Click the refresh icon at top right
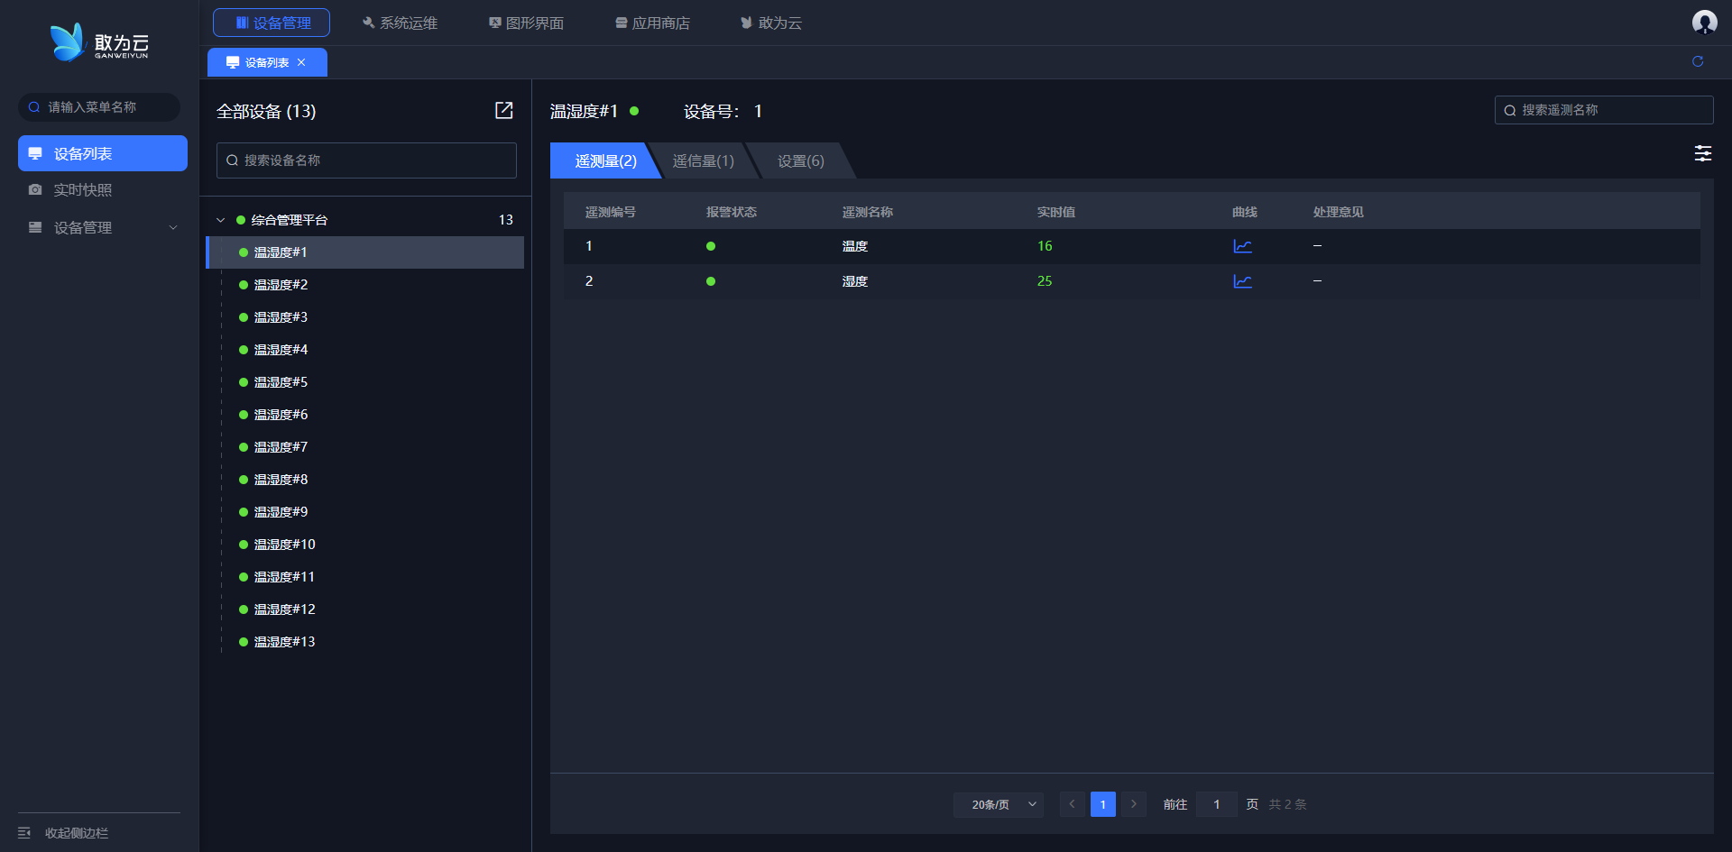 click(1697, 61)
